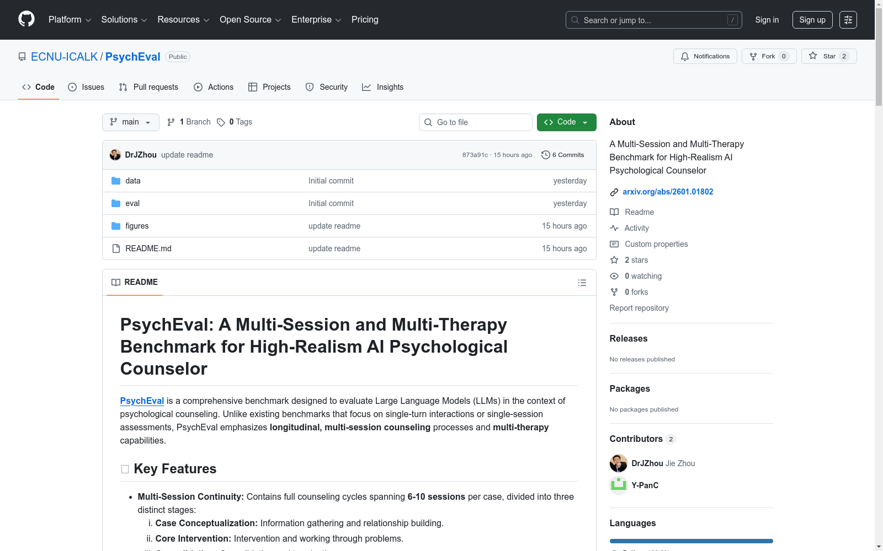Open DrJZhou avatar in commit row

coord(115,155)
